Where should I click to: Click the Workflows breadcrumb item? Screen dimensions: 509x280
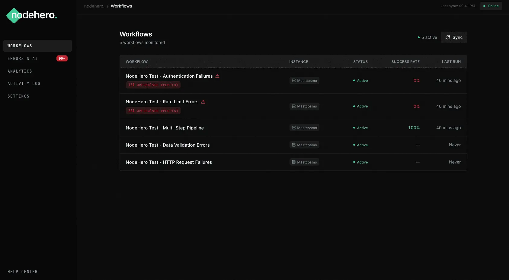point(121,6)
